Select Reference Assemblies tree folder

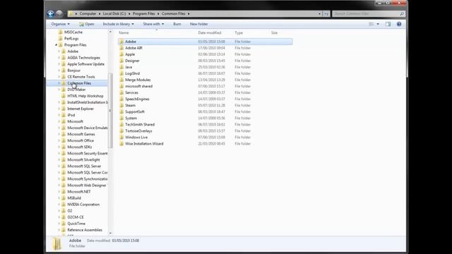pyautogui.click(x=85, y=230)
